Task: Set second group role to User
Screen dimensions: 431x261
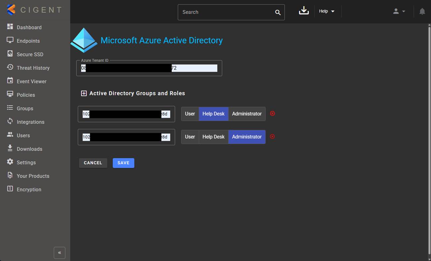Action: (190, 137)
